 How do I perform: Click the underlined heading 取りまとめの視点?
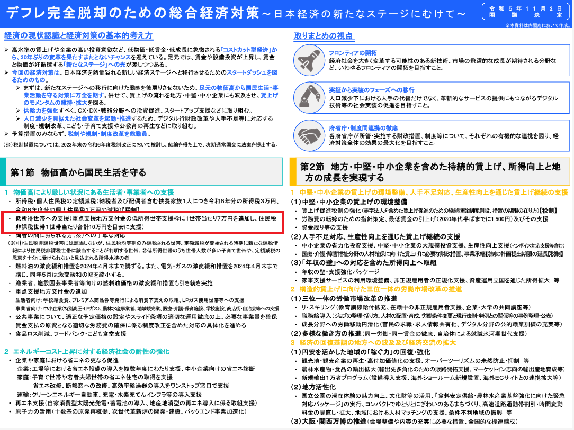click(324, 36)
